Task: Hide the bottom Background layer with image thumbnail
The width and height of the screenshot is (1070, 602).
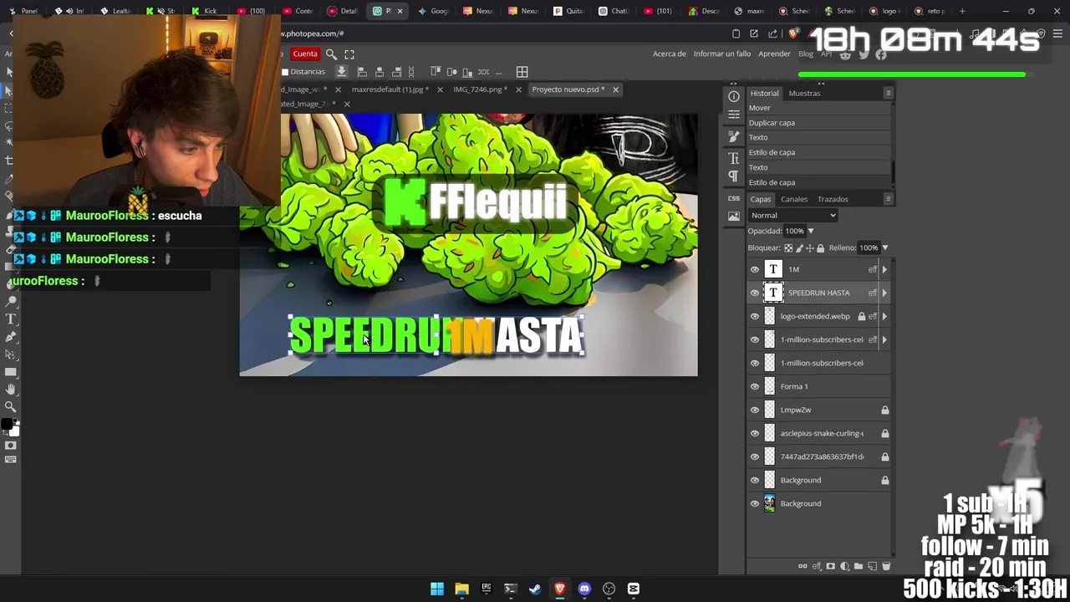Action: tap(755, 503)
